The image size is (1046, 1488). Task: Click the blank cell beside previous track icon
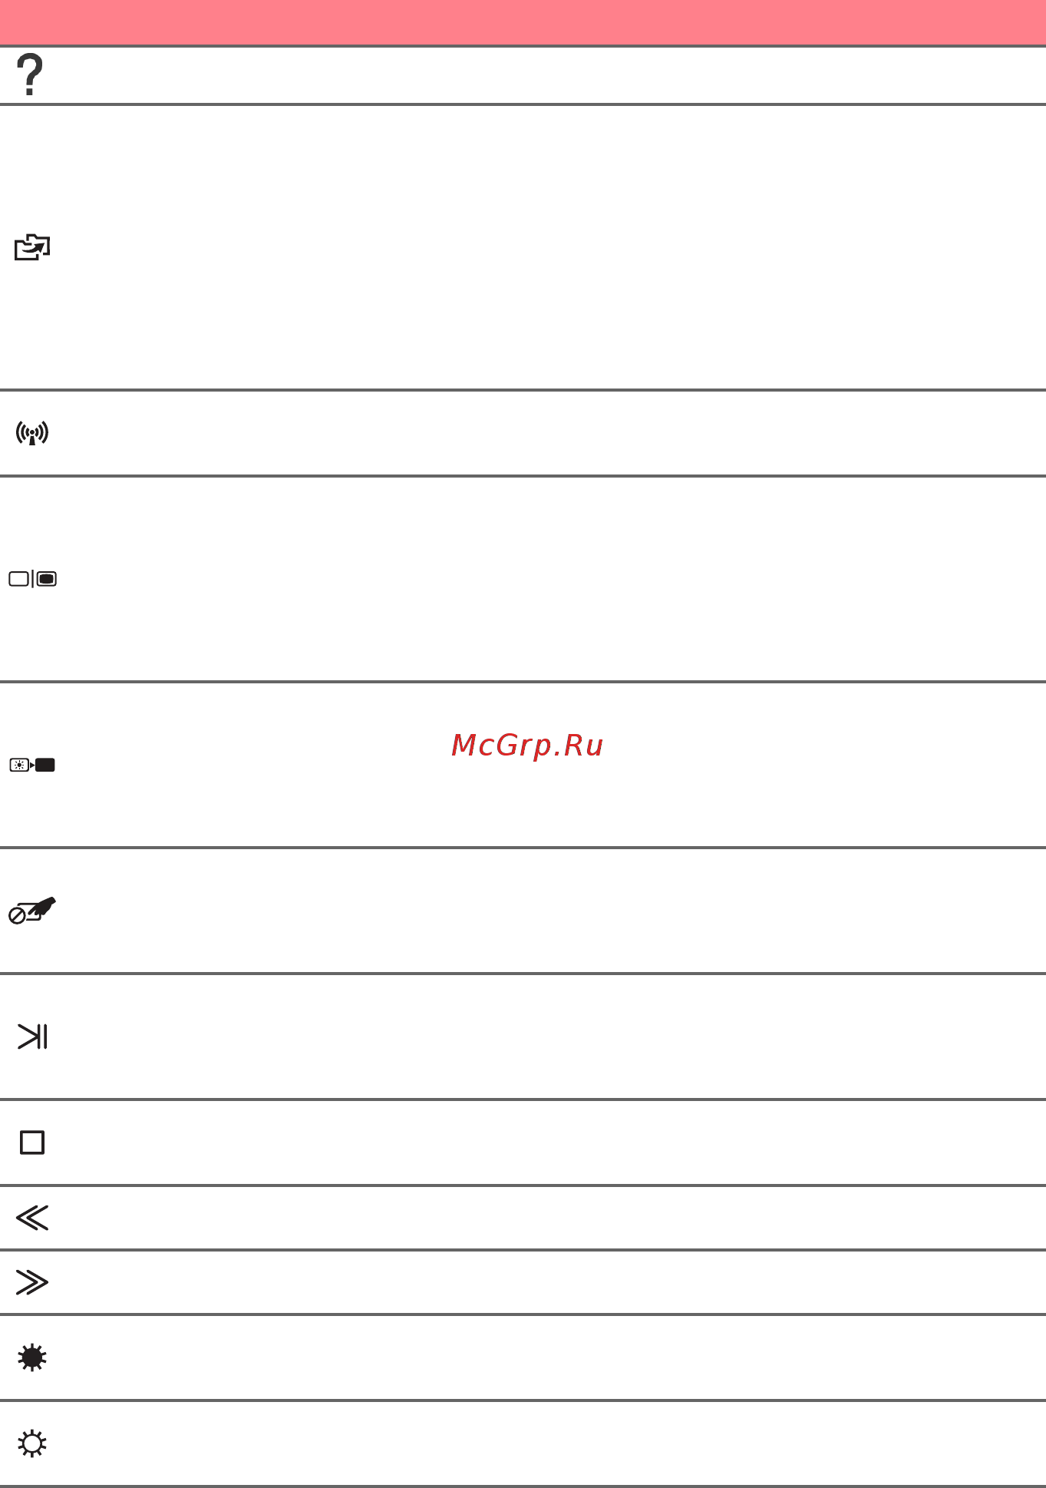pyautogui.click(x=553, y=1218)
